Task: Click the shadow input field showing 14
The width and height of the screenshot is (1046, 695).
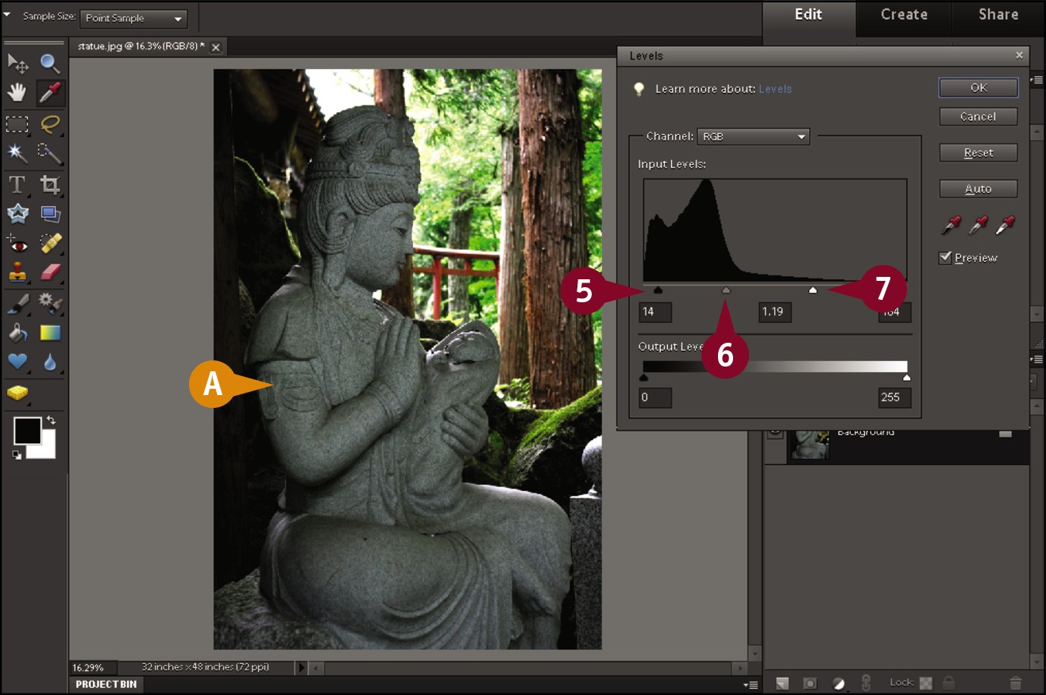Action: click(x=655, y=312)
